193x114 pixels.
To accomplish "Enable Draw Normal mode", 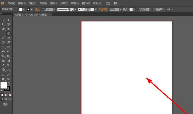I will (2, 99).
